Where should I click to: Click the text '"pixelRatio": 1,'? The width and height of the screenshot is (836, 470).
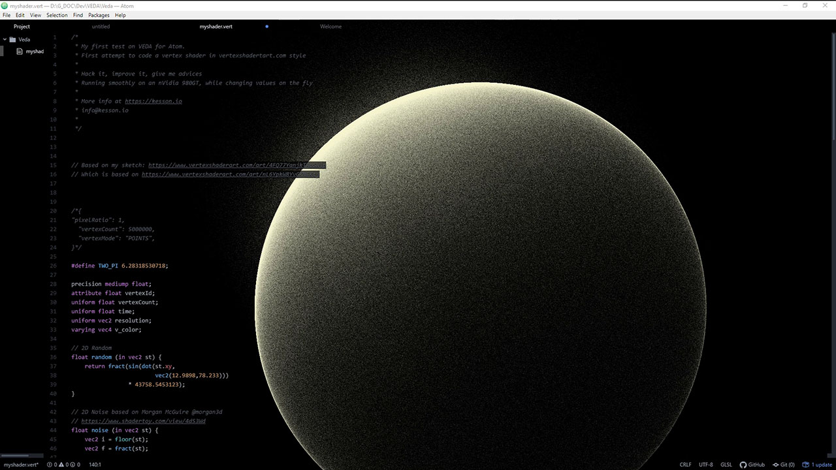point(98,220)
